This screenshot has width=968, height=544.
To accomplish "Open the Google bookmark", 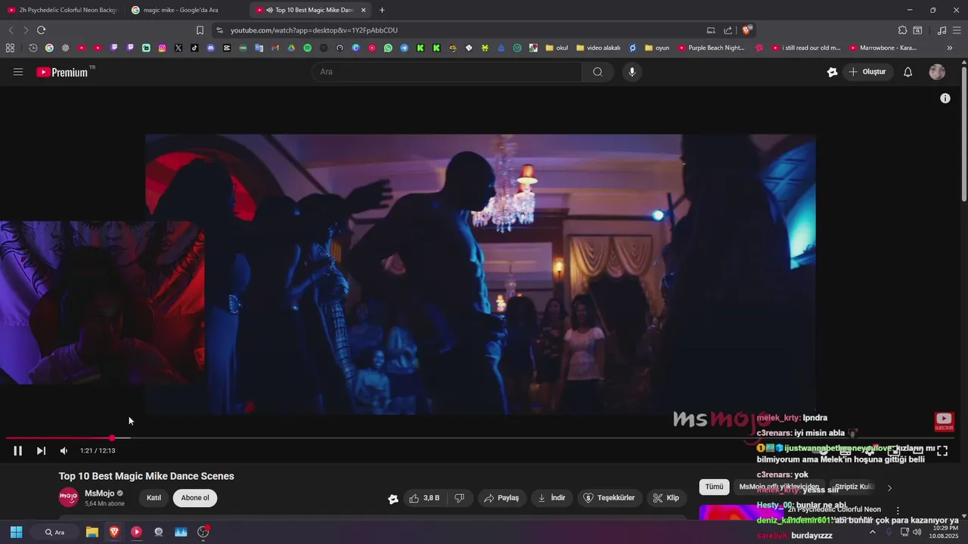I will click(x=49, y=48).
